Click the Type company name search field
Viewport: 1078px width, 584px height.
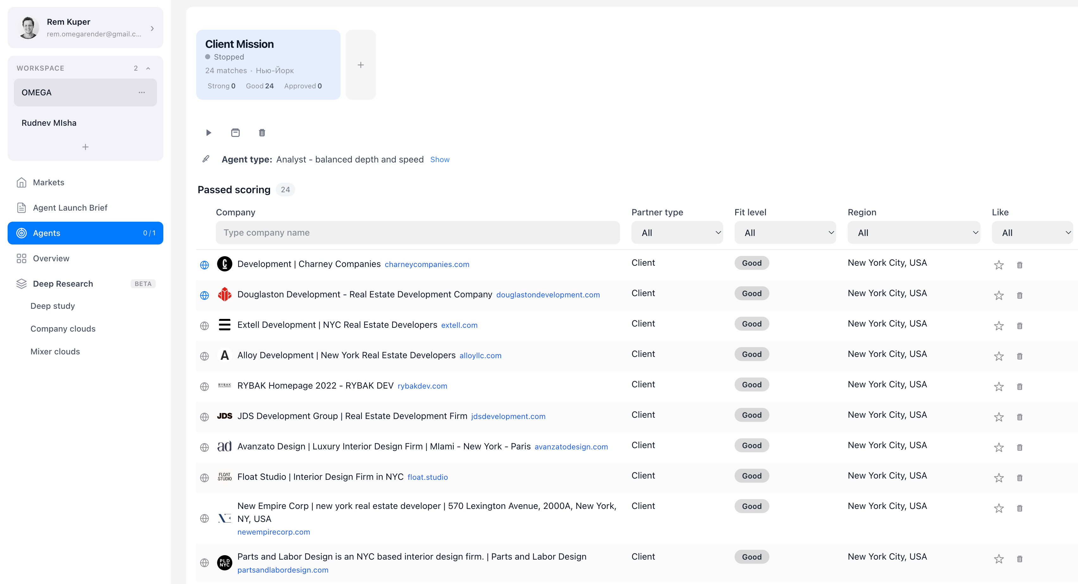click(417, 233)
